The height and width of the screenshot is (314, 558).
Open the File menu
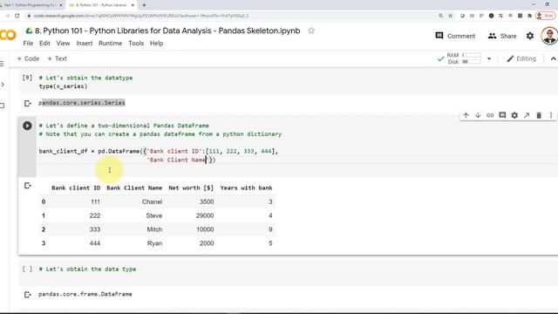pyautogui.click(x=28, y=43)
